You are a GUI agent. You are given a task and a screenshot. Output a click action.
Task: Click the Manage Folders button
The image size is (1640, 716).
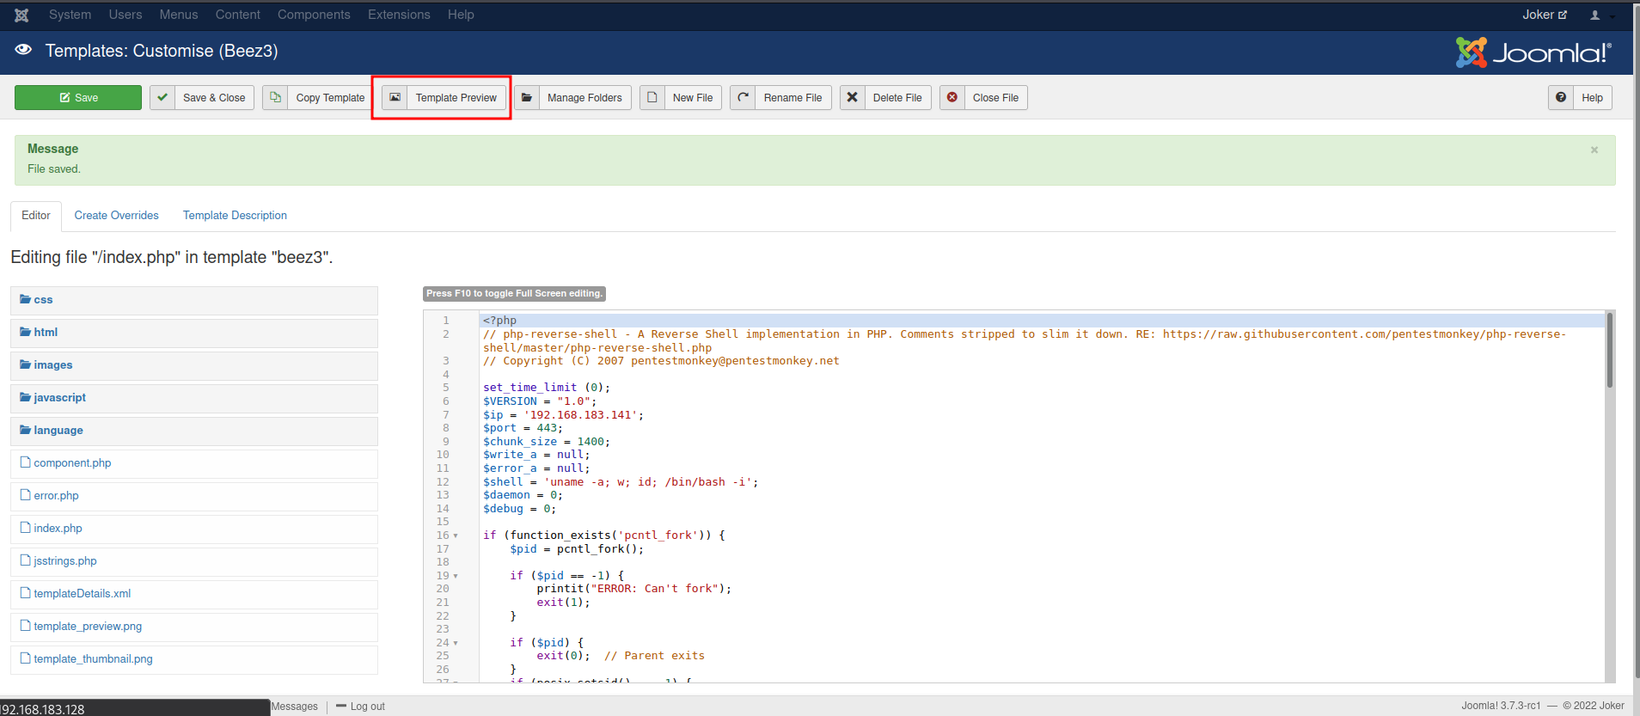[x=572, y=97]
